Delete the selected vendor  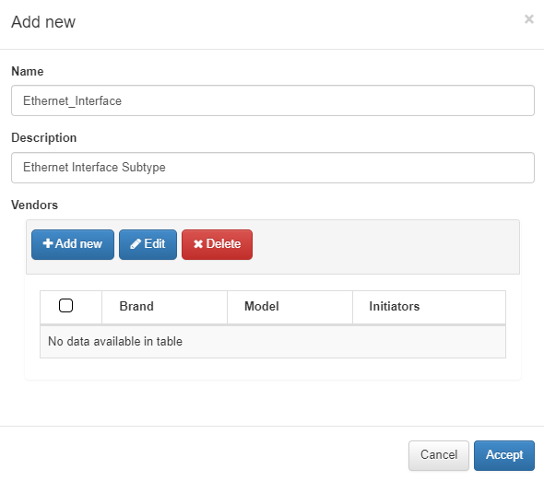point(217,244)
